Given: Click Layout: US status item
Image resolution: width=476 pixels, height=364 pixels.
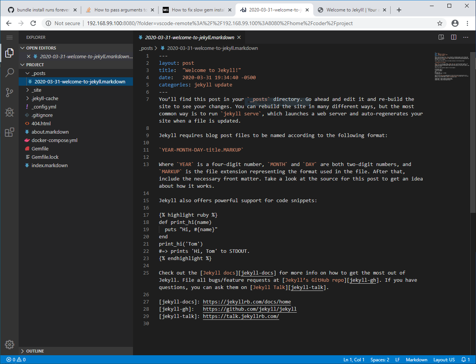Looking at the screenshot, I should pyautogui.click(x=444, y=359).
